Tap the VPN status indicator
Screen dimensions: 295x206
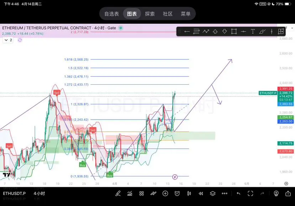point(263,4)
